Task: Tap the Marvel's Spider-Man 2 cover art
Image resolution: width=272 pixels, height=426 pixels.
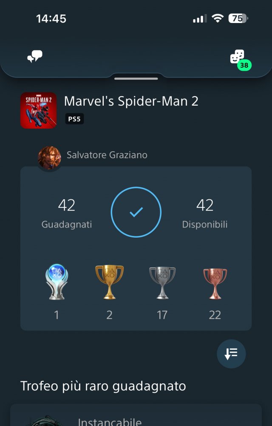Action: click(38, 110)
